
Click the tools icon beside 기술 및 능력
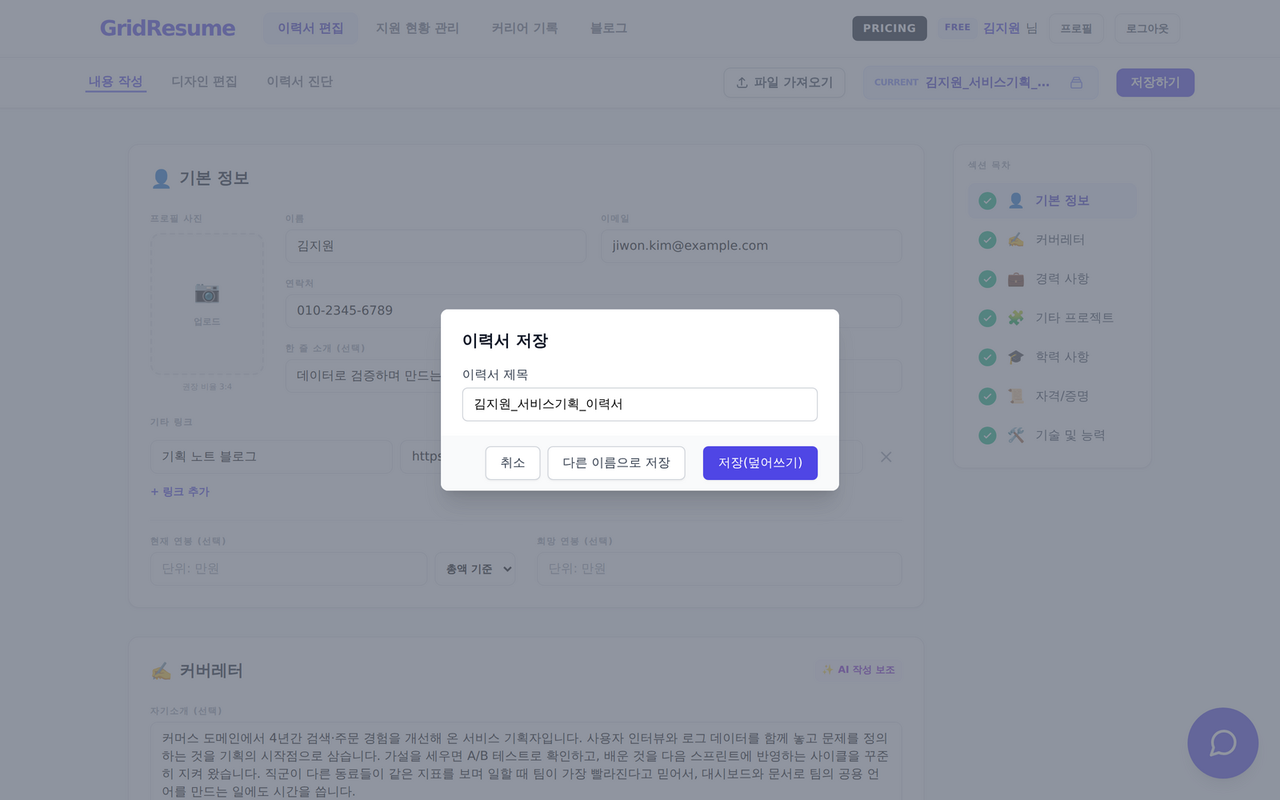click(x=1015, y=435)
